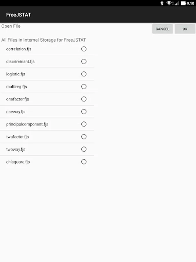Screen dimensions: 196x262
Task: Tap the FreeJSTAT app title
Action: (x=19, y=15)
